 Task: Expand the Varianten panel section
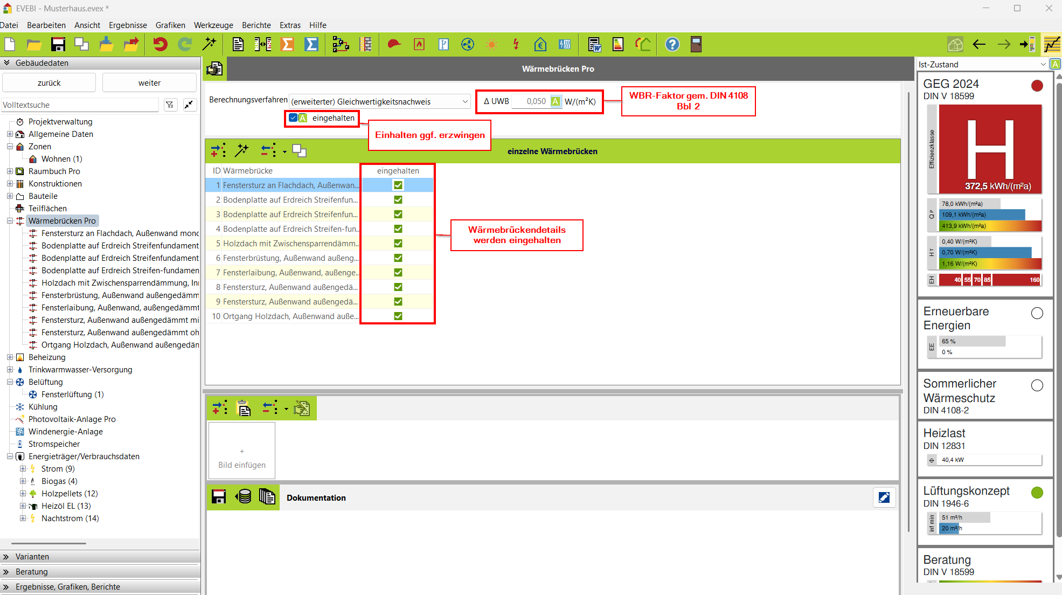[x=32, y=556]
